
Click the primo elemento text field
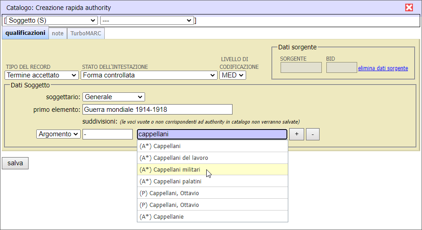(x=157, y=110)
